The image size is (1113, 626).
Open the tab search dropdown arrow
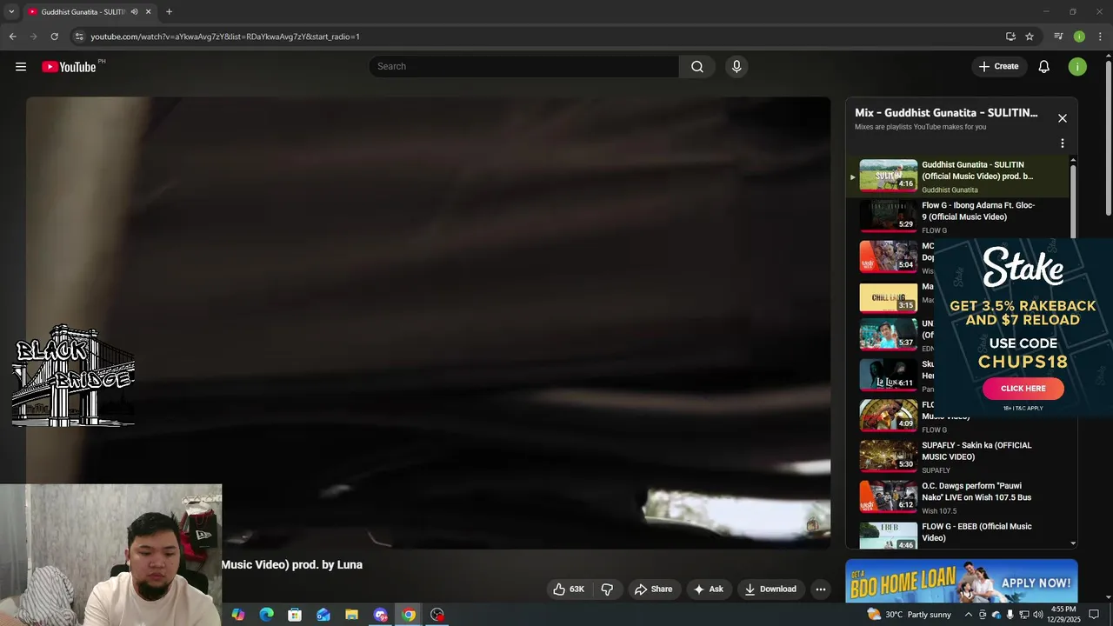pos(11,12)
